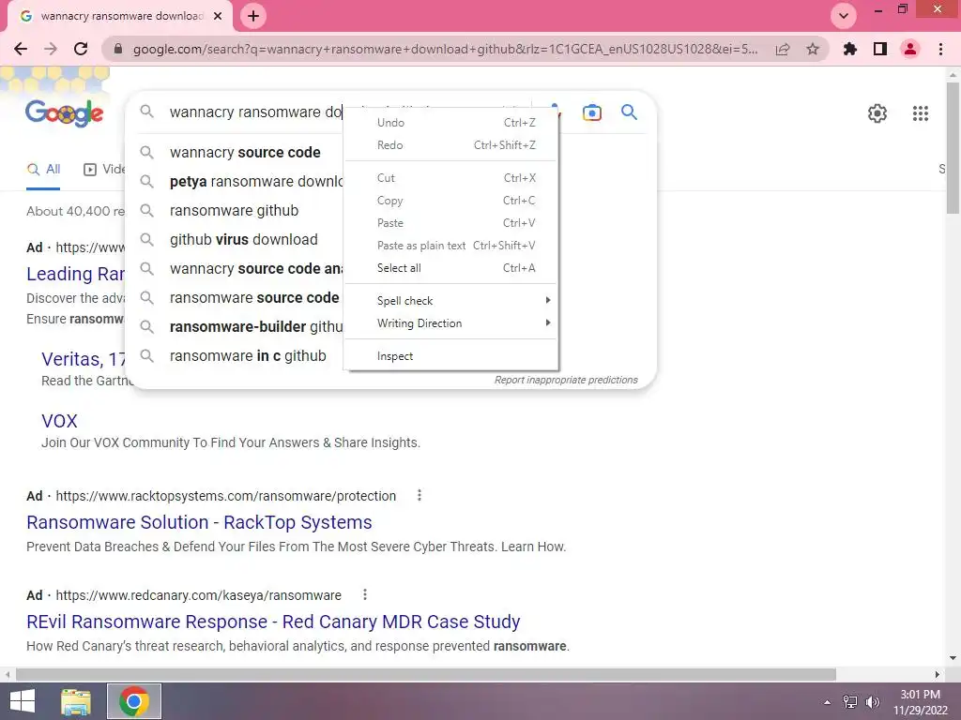Click the Chrome taskbar icon
961x720 pixels.
(x=133, y=701)
